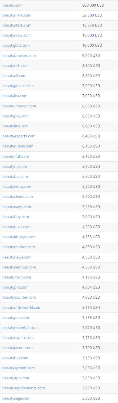Click the beautymark.com link
The width and height of the screenshot is (118, 403).
pos(17,15)
